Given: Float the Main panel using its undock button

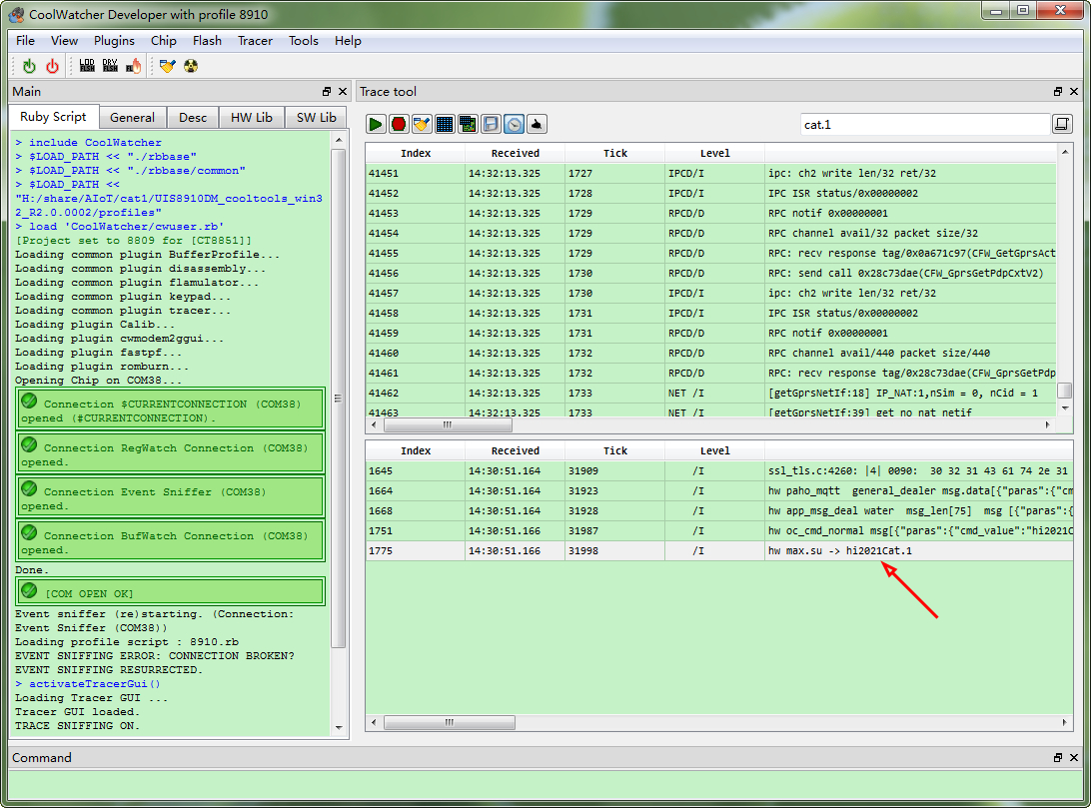Looking at the screenshot, I should [x=327, y=92].
